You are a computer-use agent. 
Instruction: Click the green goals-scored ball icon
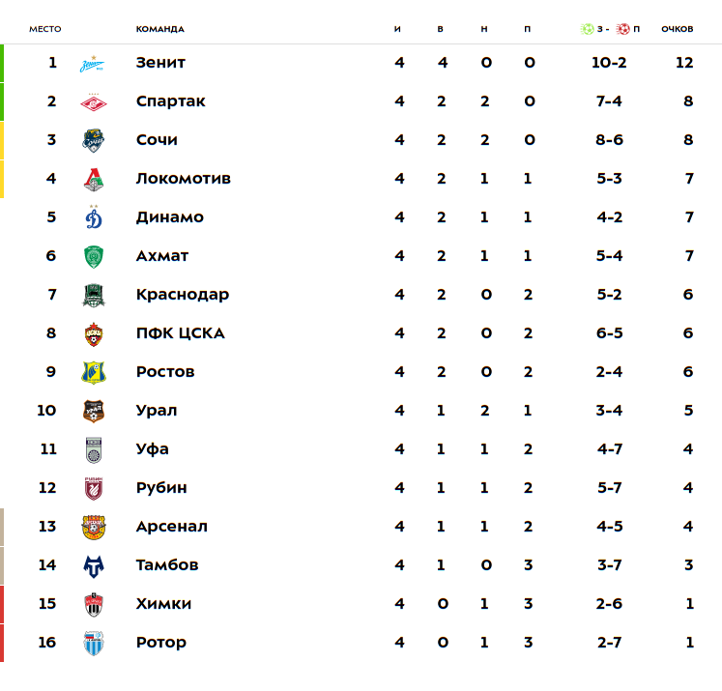(587, 29)
